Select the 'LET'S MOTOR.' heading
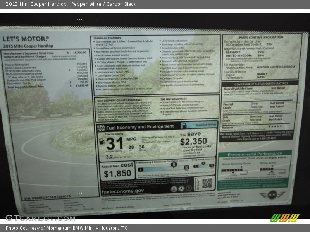Viewport: 310px width, 232px height. point(26,39)
